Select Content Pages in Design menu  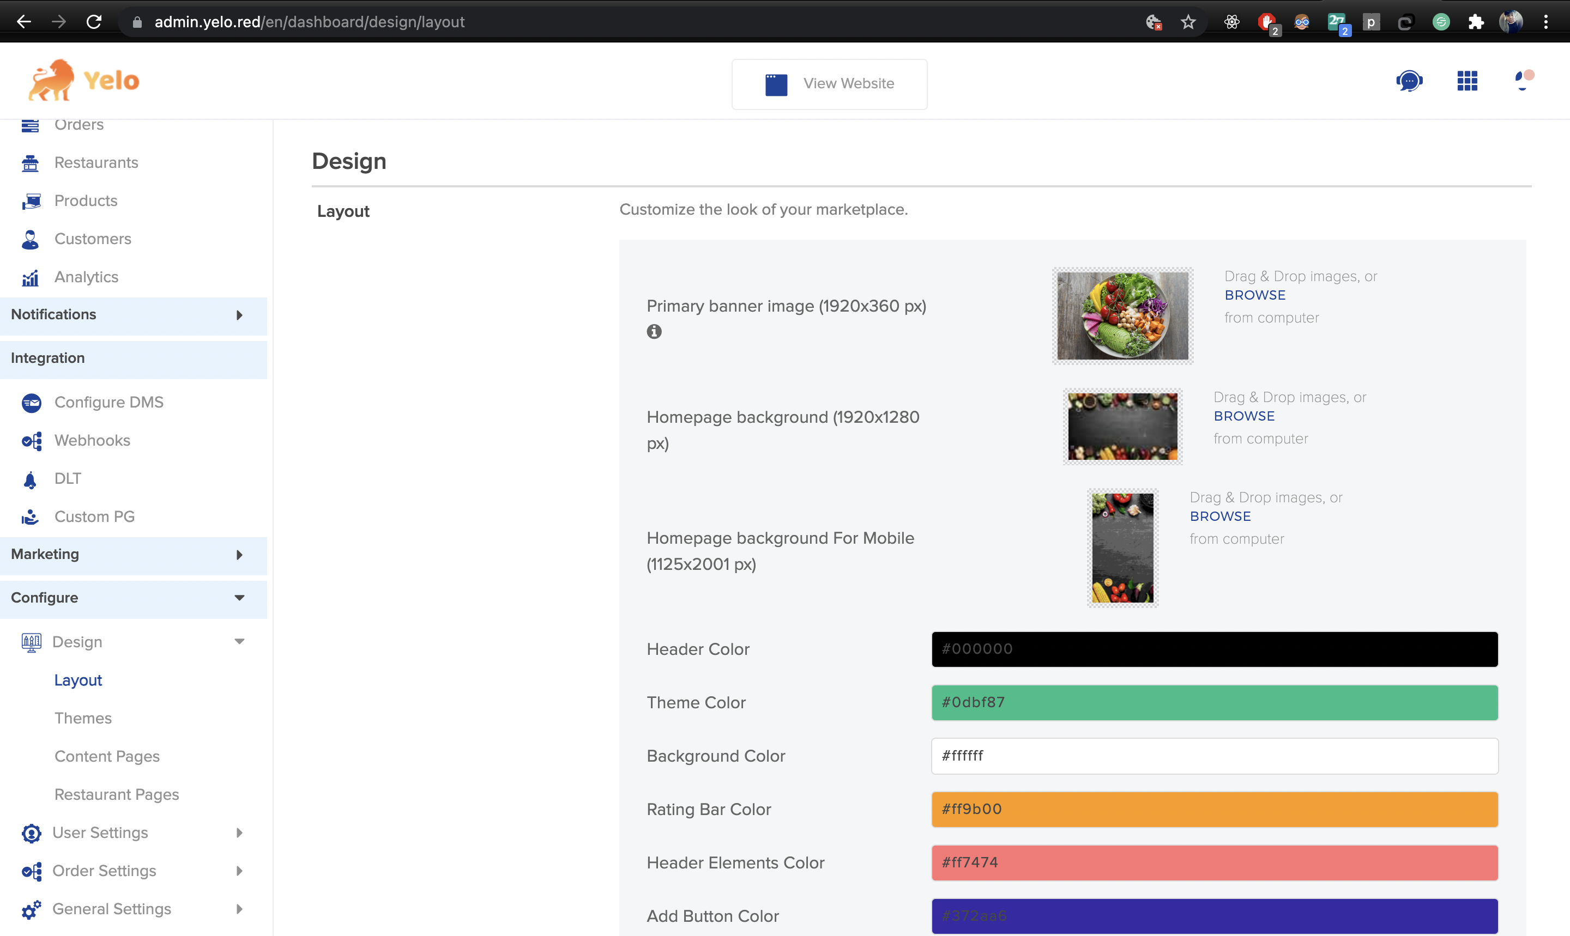coord(107,756)
